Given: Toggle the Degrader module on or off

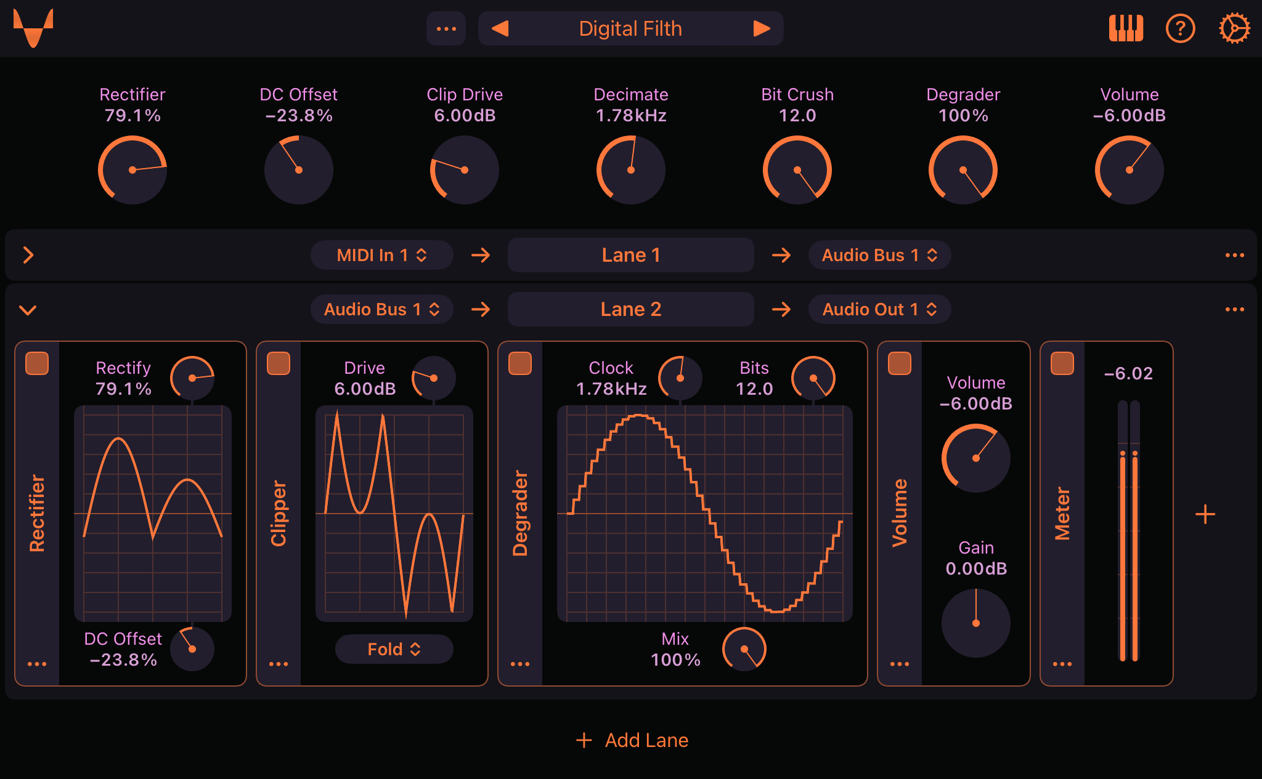Looking at the screenshot, I should pyautogui.click(x=520, y=365).
